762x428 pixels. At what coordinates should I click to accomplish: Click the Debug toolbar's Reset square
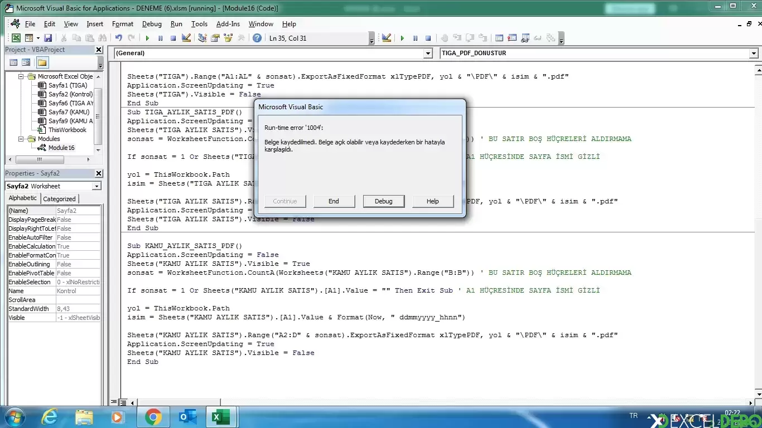pos(428,38)
